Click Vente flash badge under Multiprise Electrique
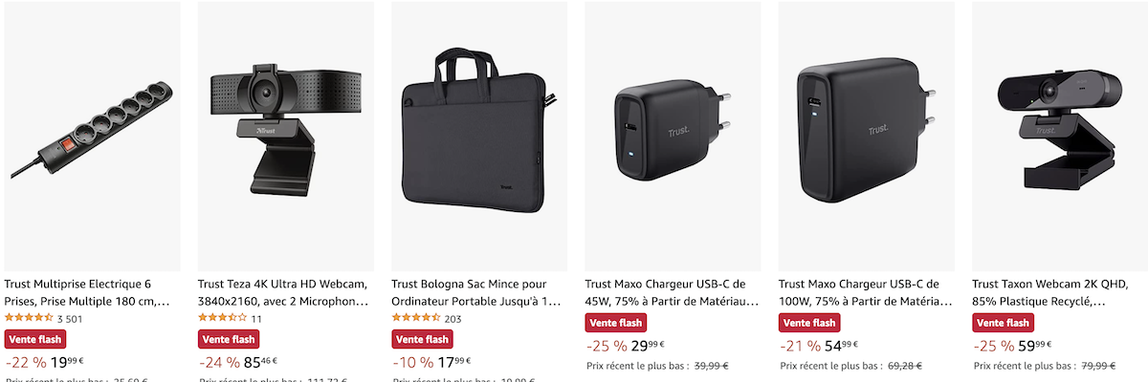The image size is (1148, 382). tap(33, 339)
